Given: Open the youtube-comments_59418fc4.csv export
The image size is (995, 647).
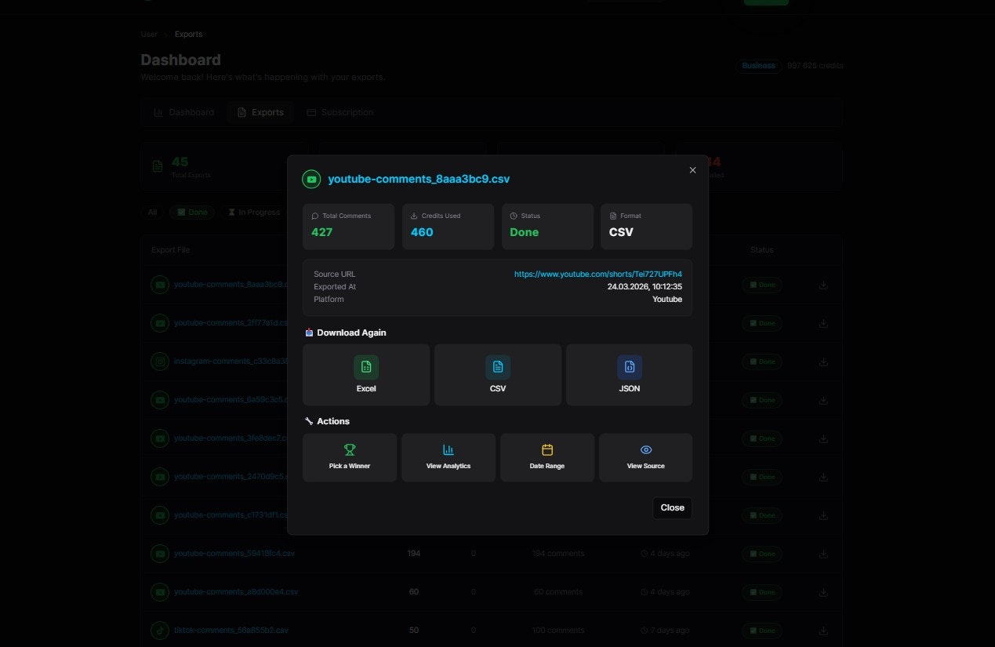Looking at the screenshot, I should [234, 554].
